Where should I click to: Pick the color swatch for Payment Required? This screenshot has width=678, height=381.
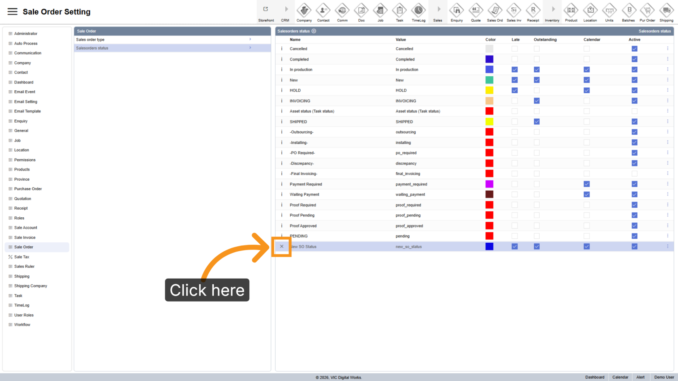click(x=489, y=184)
